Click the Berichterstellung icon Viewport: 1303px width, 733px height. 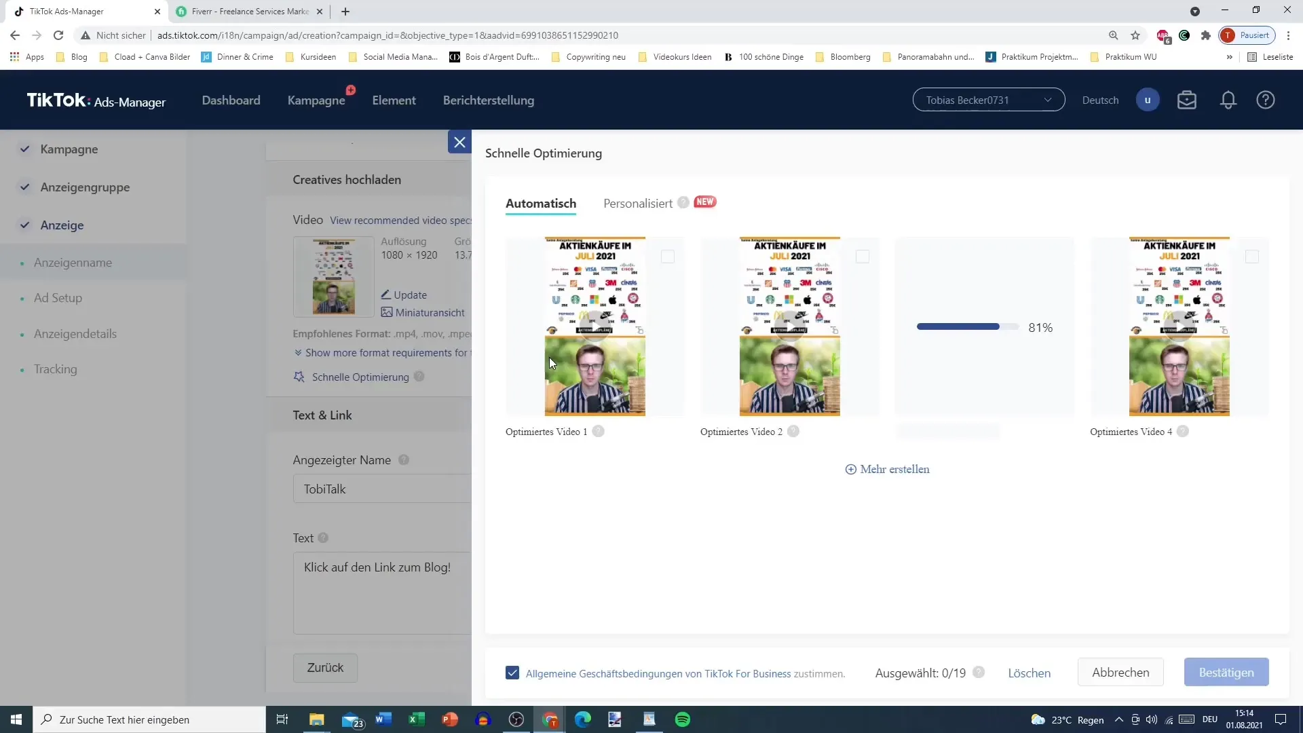pos(489,100)
